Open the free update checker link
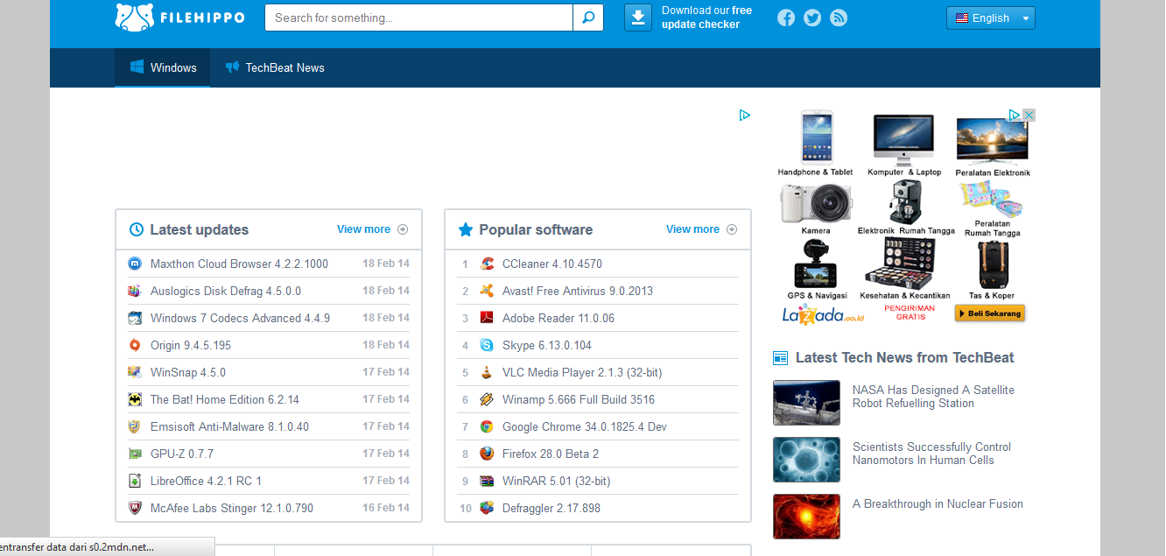 (706, 18)
